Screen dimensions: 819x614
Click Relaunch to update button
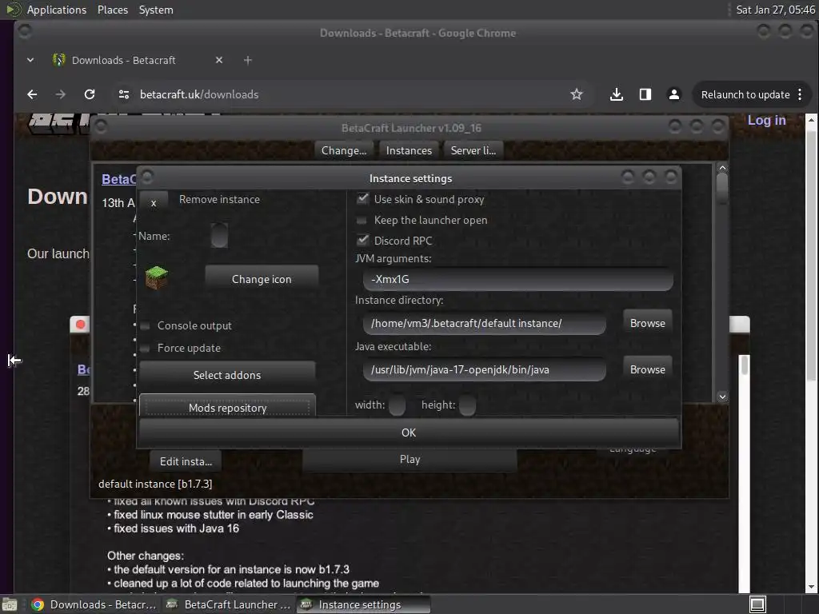pos(745,94)
